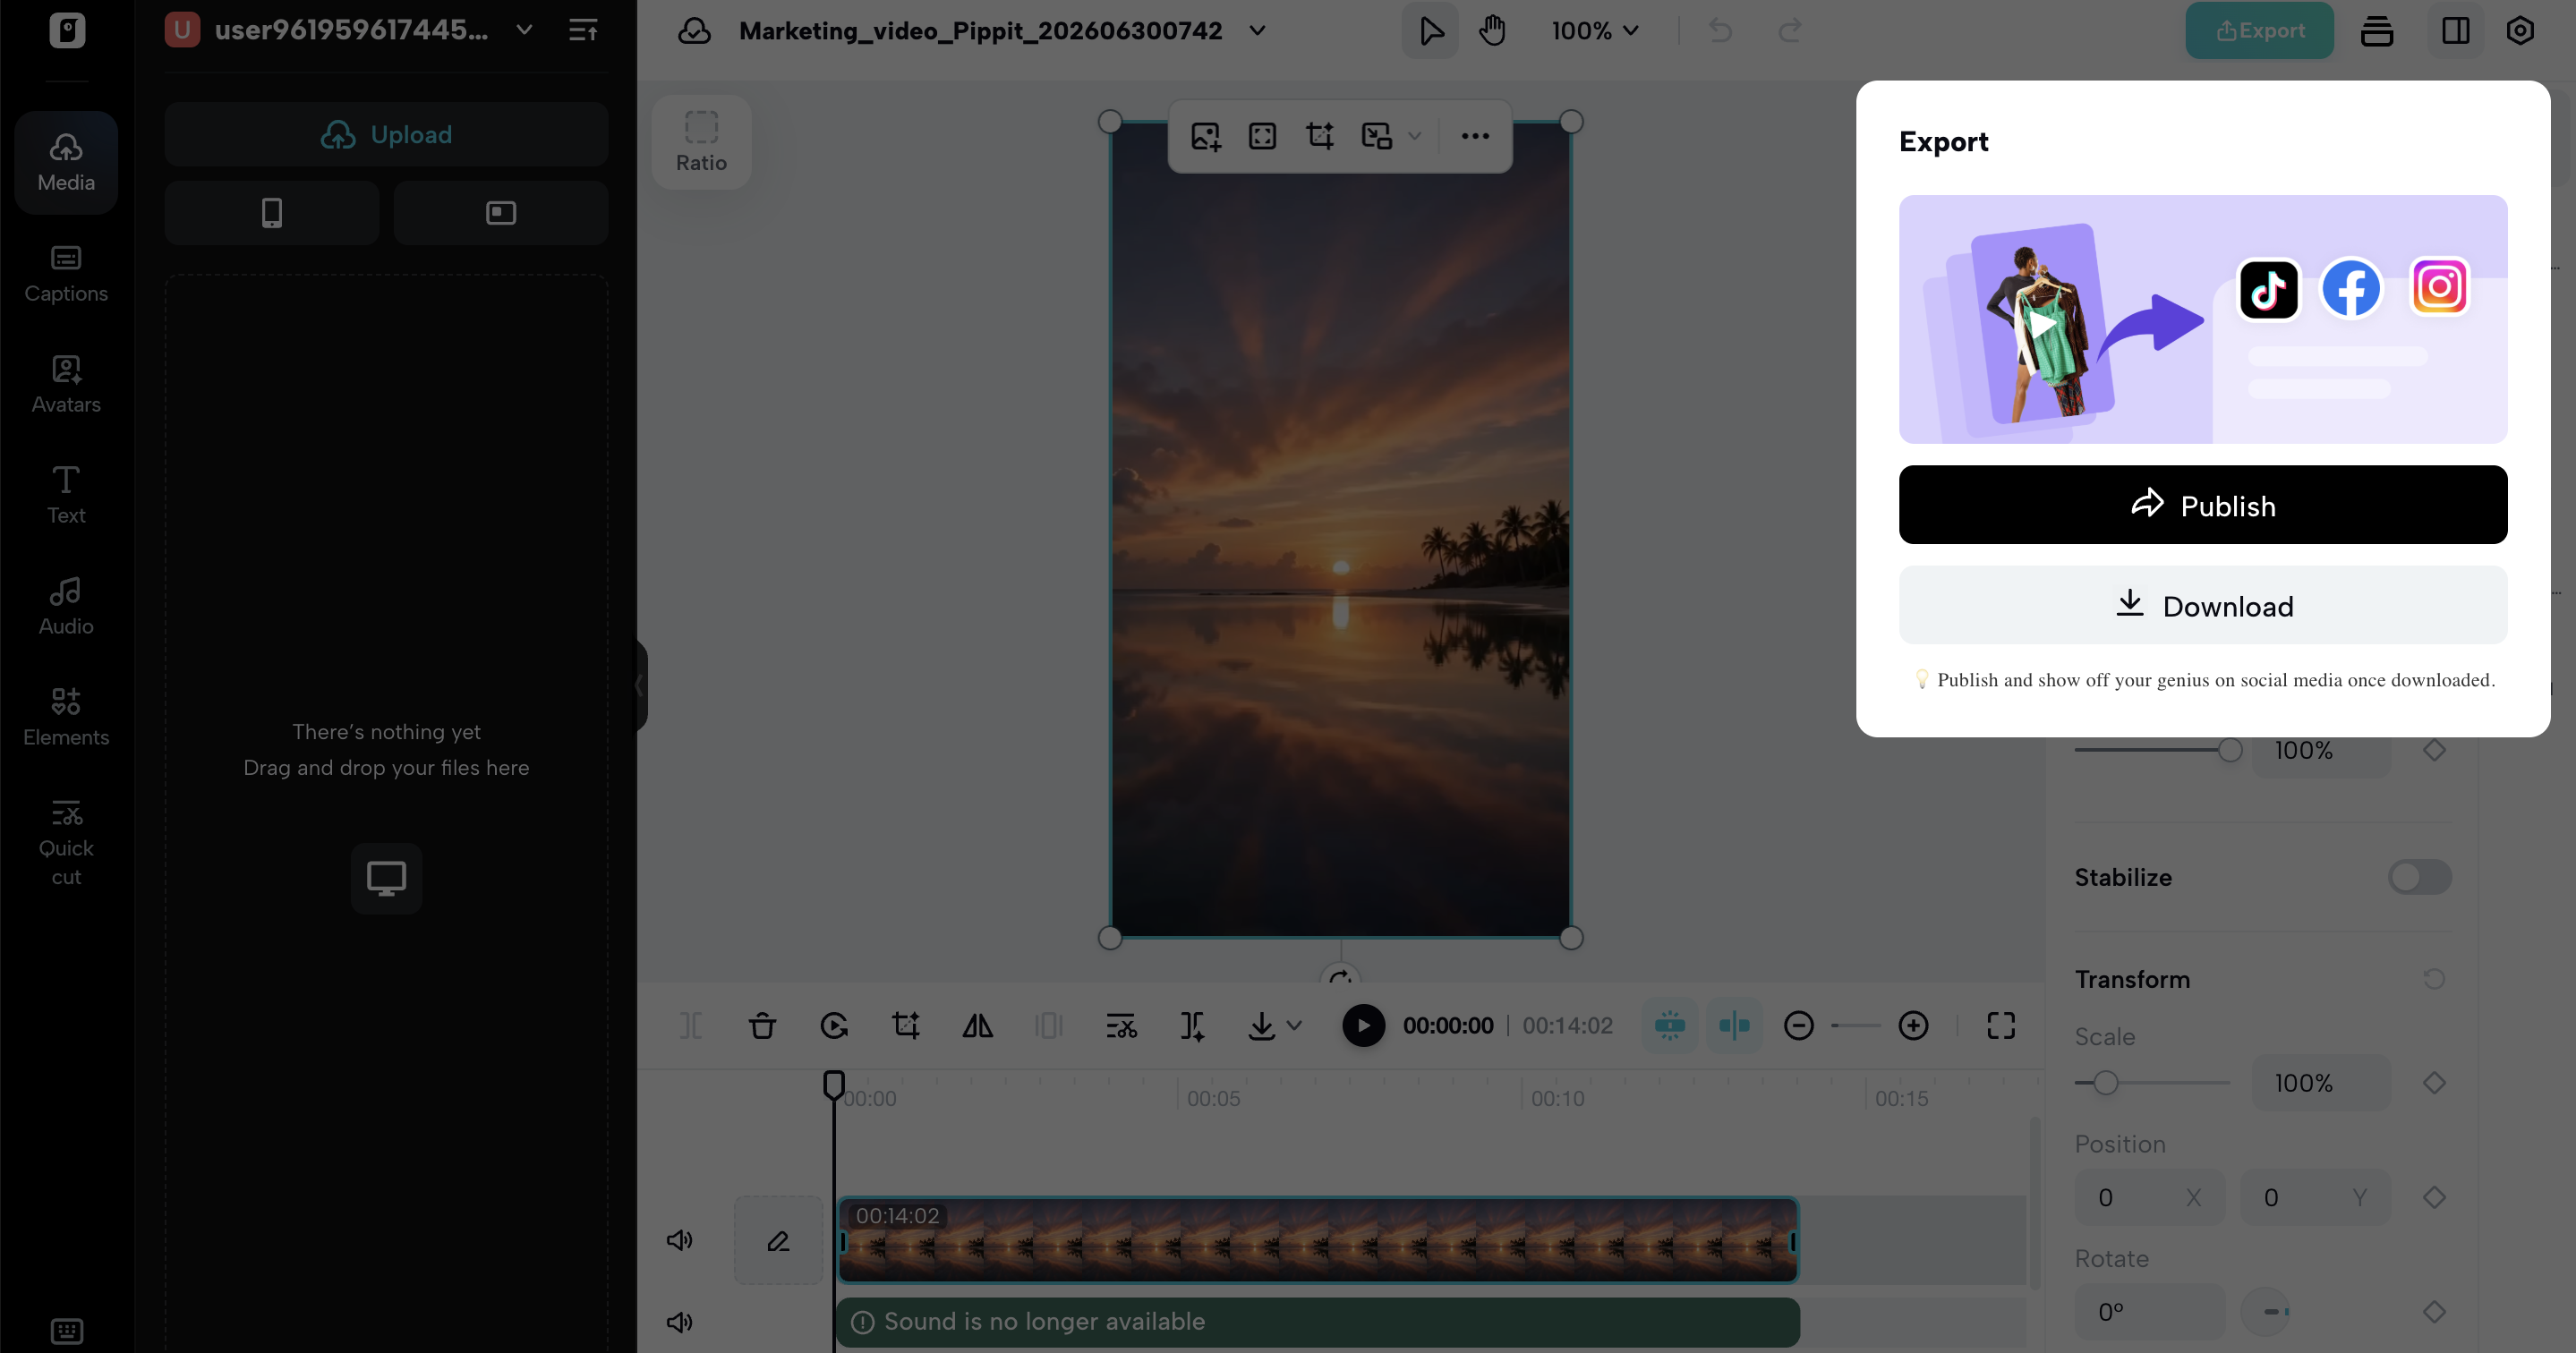Open the more options ellipsis menu
This screenshot has height=1353, width=2576.
1475,136
